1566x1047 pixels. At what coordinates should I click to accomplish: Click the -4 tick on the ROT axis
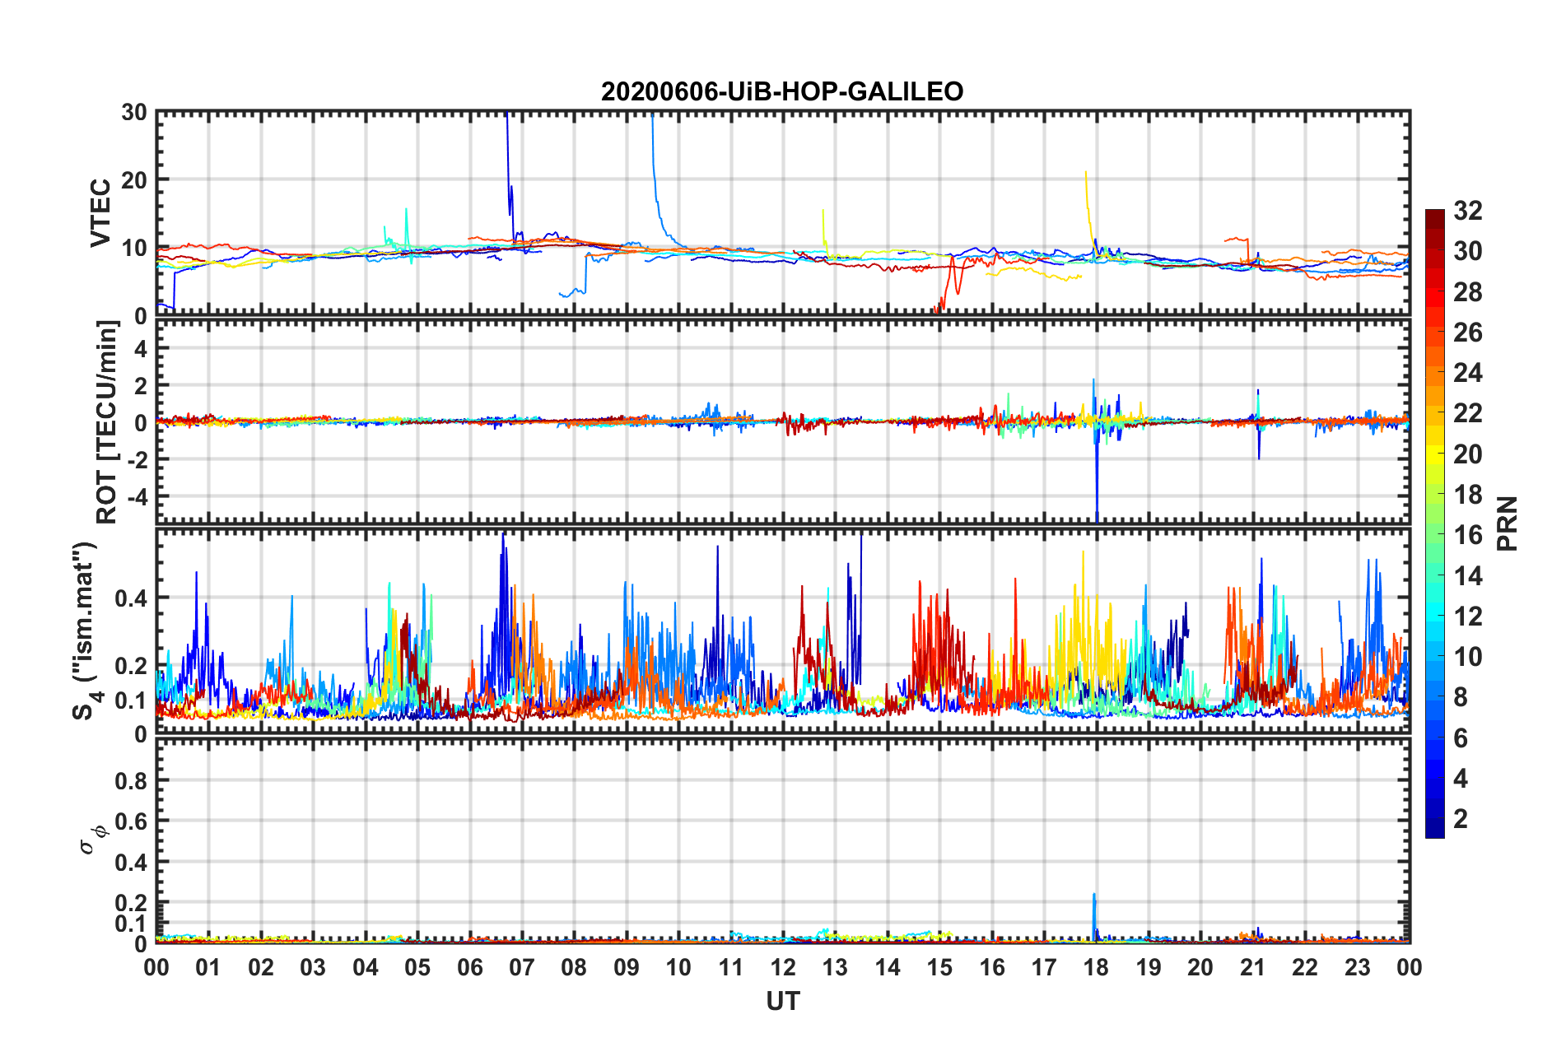tap(135, 496)
